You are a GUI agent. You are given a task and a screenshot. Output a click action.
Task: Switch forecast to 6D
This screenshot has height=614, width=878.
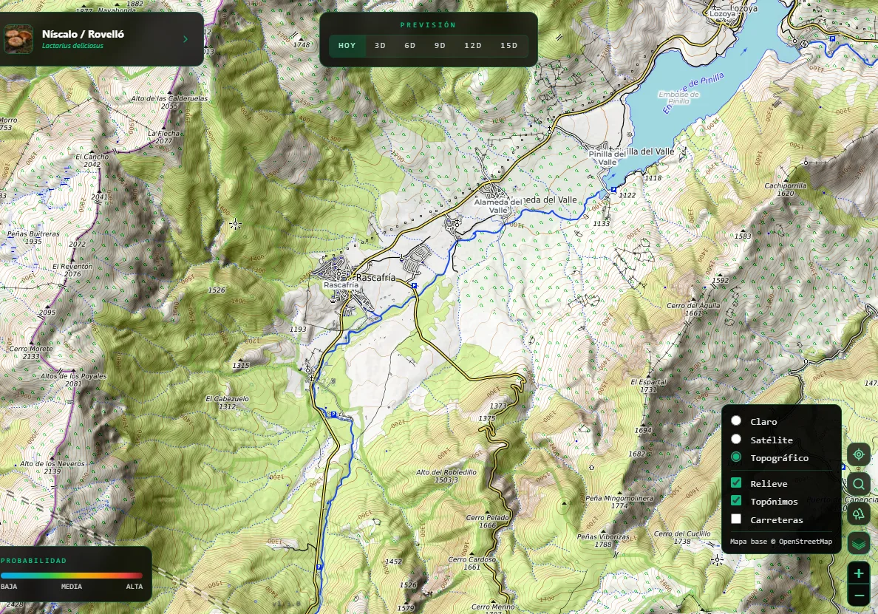(x=410, y=46)
